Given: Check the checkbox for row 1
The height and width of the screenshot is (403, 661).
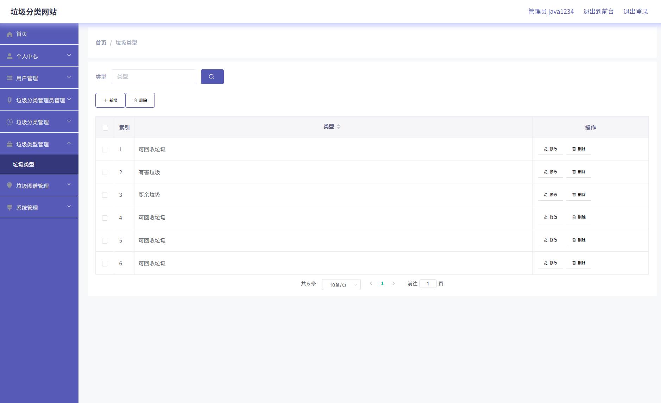Looking at the screenshot, I should click(105, 150).
